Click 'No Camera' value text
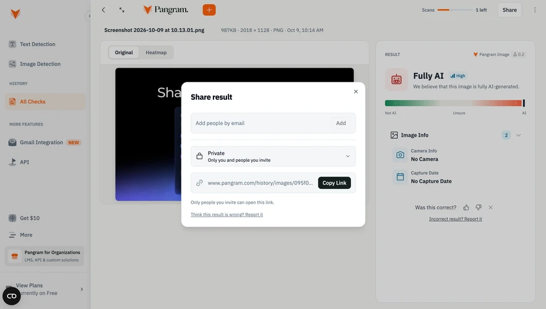This screenshot has width=546, height=309. pos(424,159)
